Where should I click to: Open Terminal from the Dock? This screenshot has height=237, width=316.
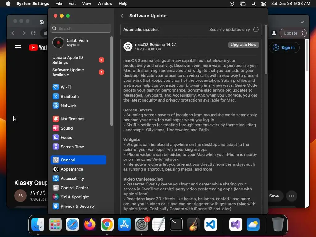click(176, 224)
